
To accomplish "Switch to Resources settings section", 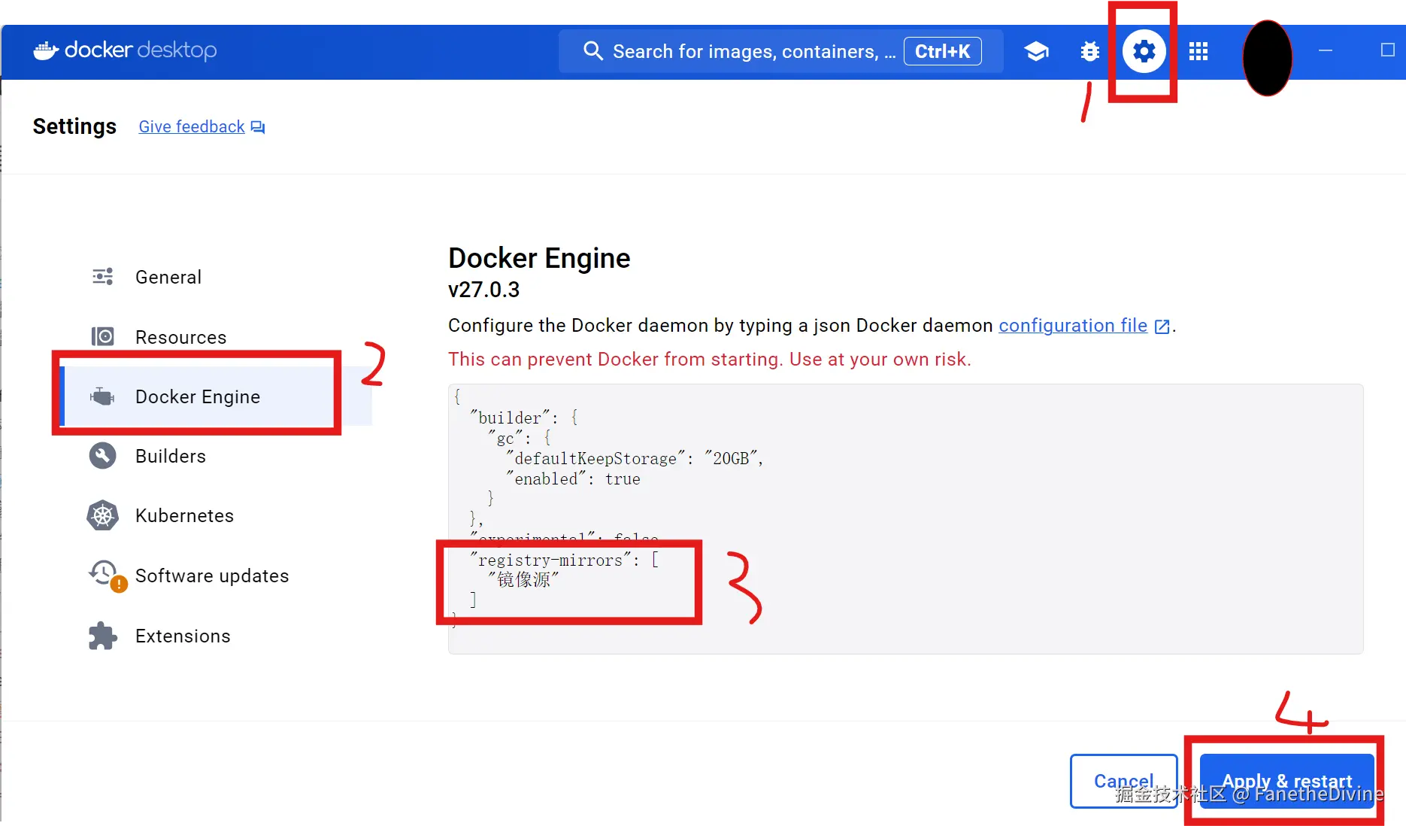I will click(x=180, y=337).
